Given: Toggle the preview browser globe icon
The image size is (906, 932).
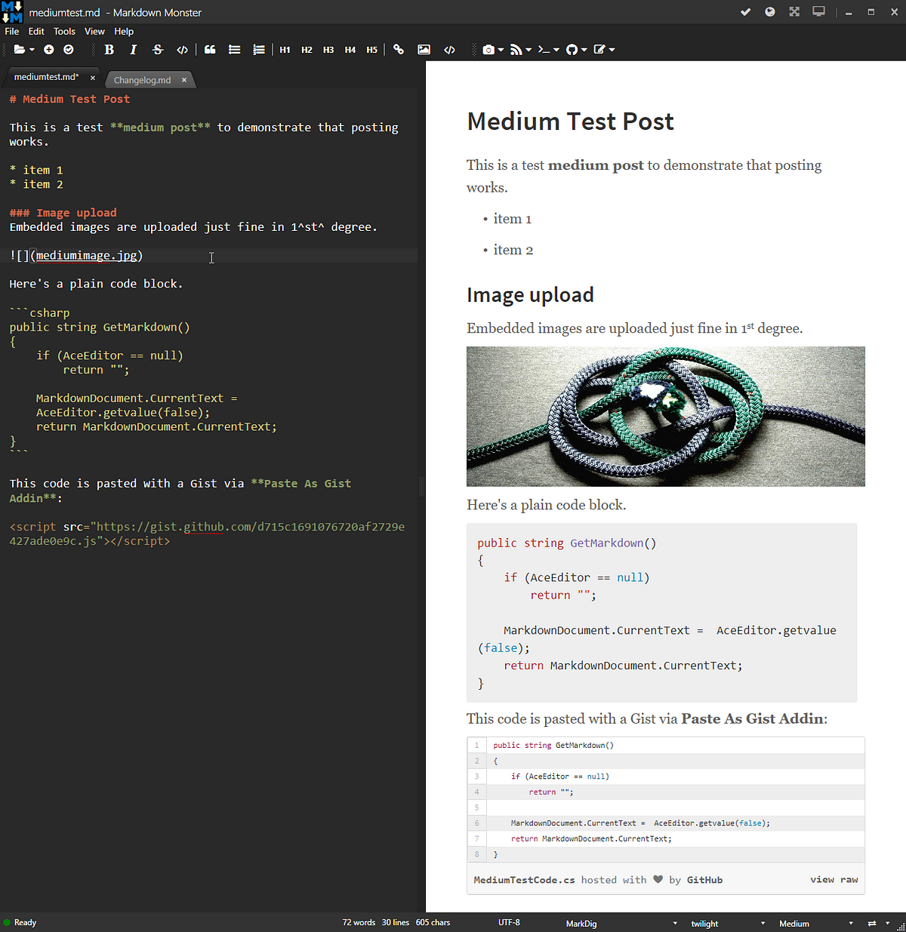Looking at the screenshot, I should [770, 12].
